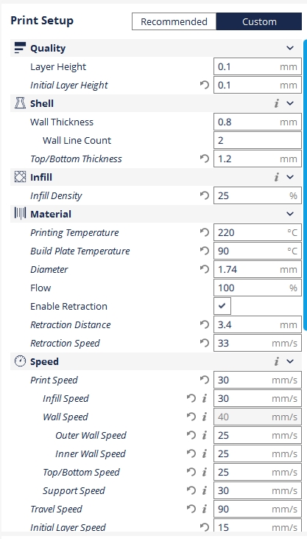This screenshot has width=307, height=539.
Task: Click the info icon in the Infill header
Action: point(276,177)
